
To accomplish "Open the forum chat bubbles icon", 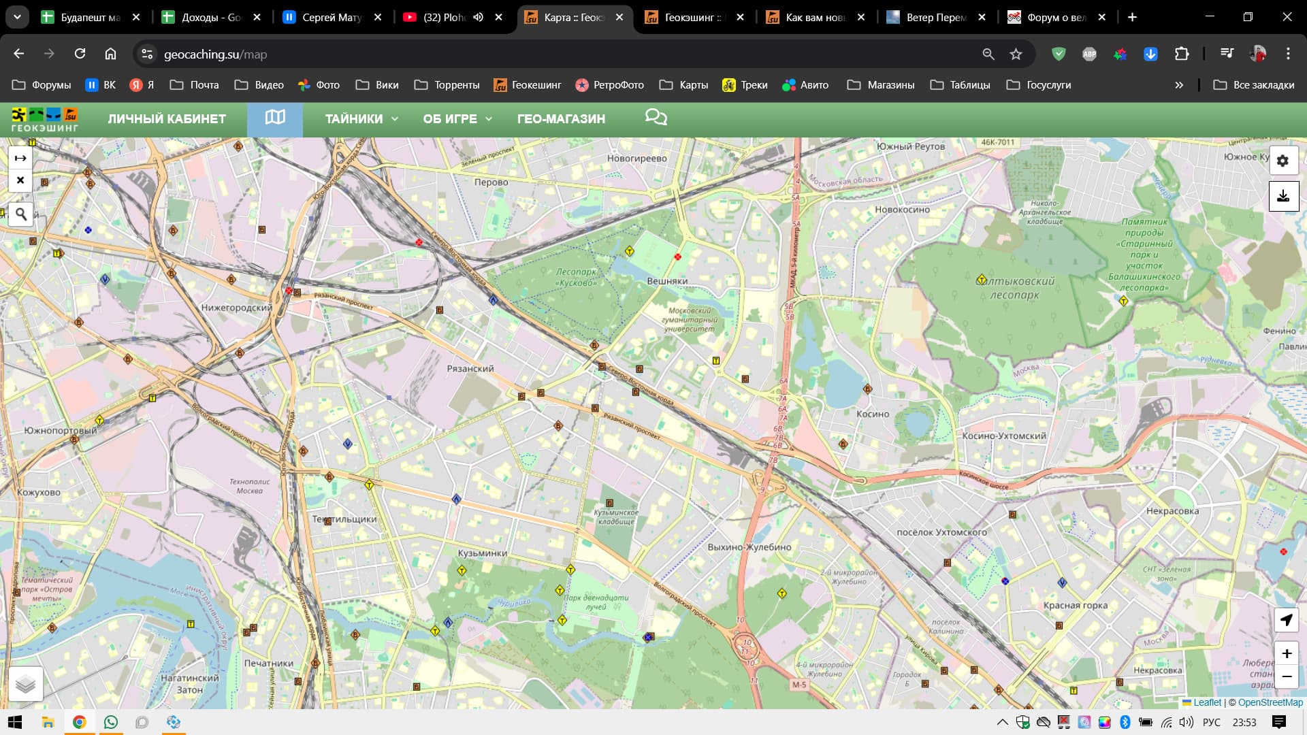I will pyautogui.click(x=656, y=118).
